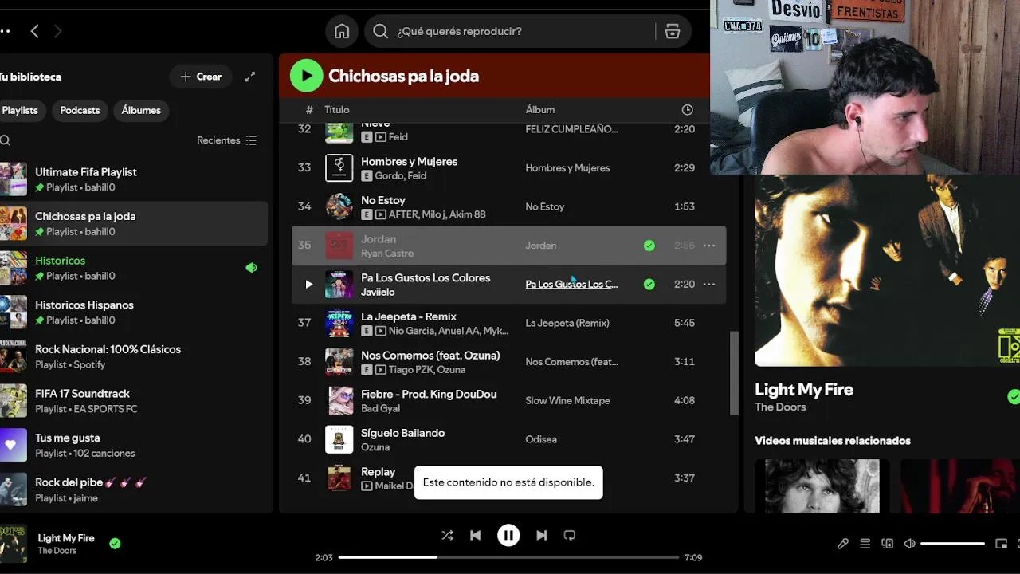Screen dimensions: 1020x574
Task: Filter library by Playlists
Action: click(20, 110)
